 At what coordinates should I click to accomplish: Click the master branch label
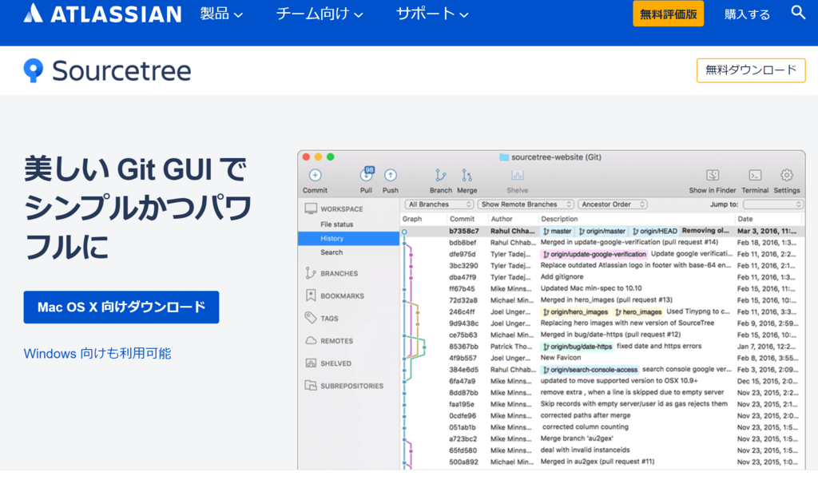(x=557, y=231)
